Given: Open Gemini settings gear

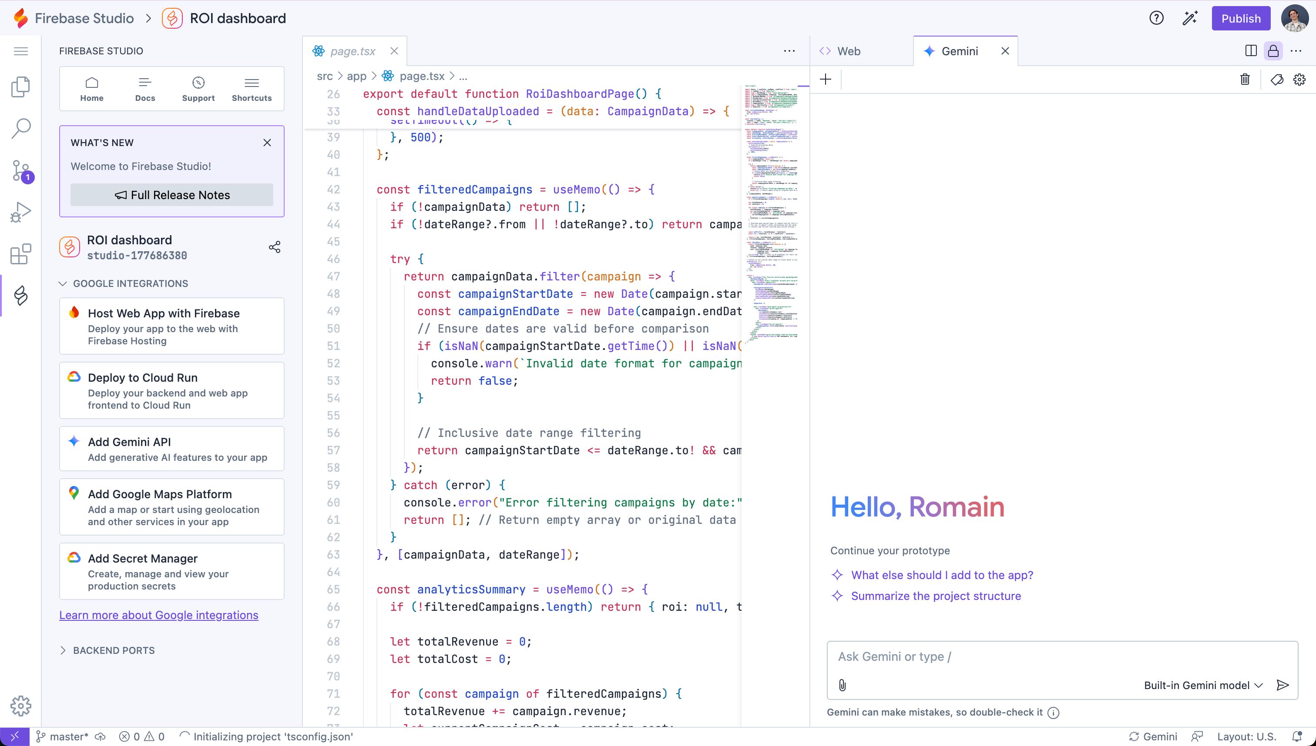Looking at the screenshot, I should 1299,79.
